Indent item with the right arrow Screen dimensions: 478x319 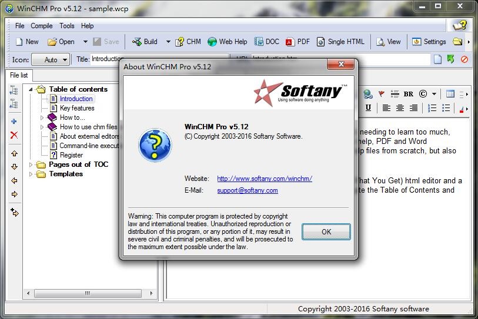(14, 194)
